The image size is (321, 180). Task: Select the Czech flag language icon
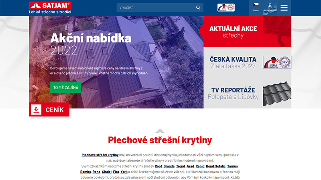click(256, 5)
